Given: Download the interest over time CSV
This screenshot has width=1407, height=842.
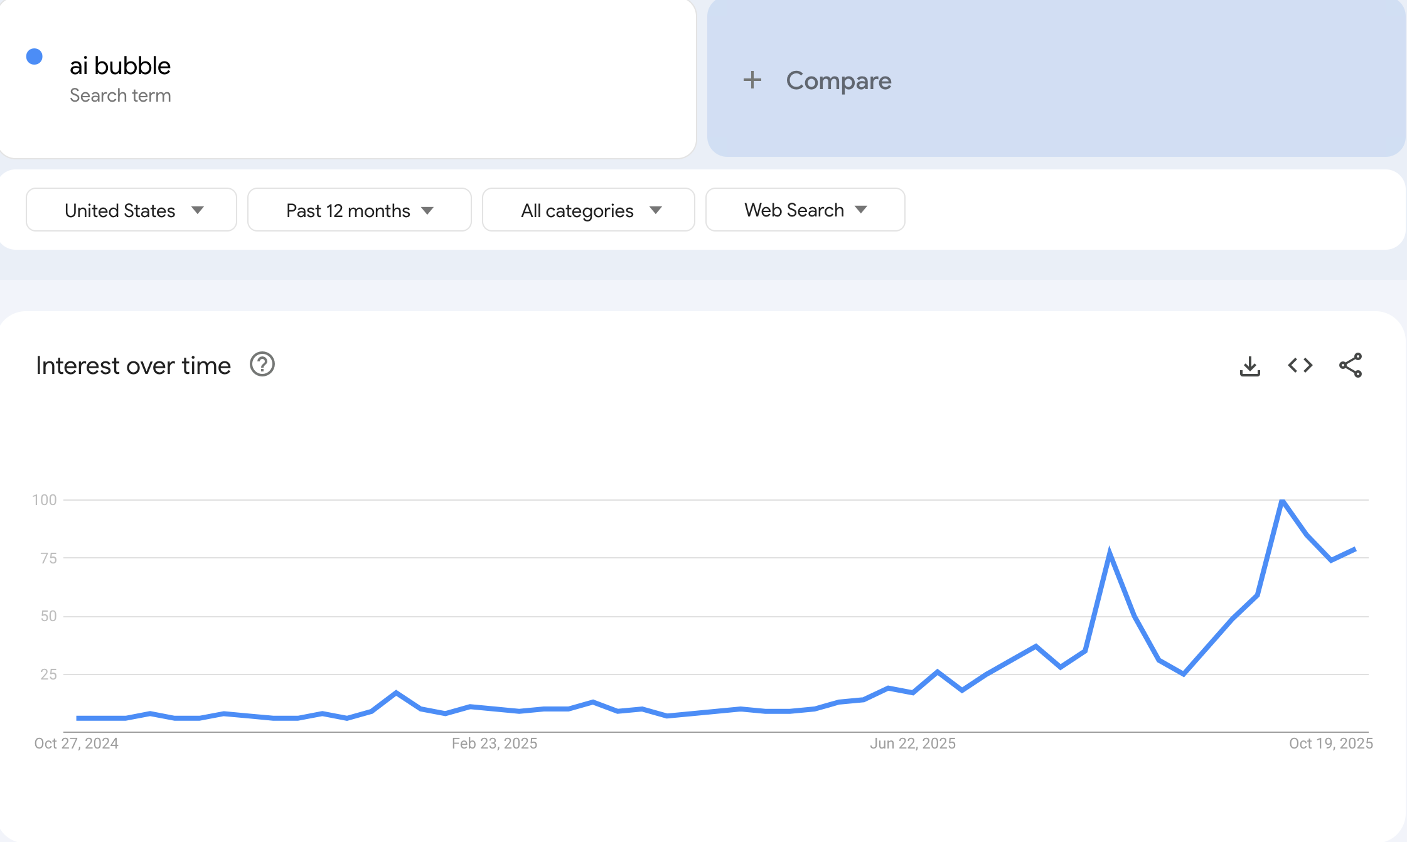Looking at the screenshot, I should click(1249, 366).
